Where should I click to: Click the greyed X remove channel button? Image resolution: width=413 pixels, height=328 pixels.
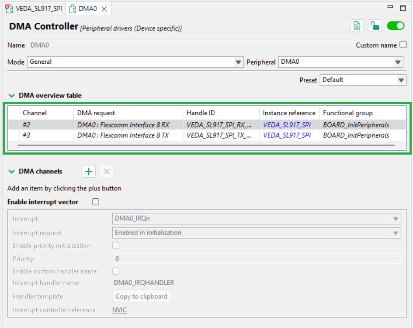click(x=107, y=172)
